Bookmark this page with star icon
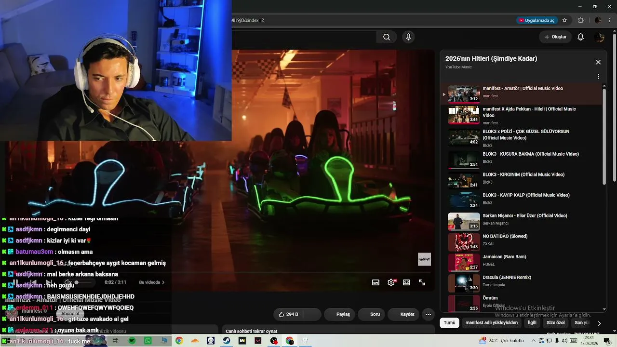The width and height of the screenshot is (617, 347). tap(564, 20)
